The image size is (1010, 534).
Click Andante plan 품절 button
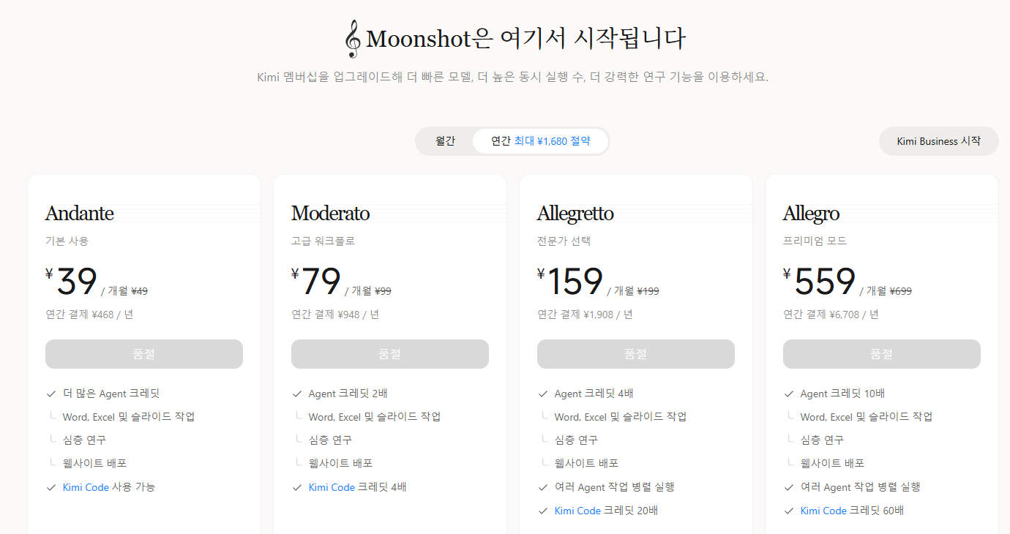coord(144,354)
